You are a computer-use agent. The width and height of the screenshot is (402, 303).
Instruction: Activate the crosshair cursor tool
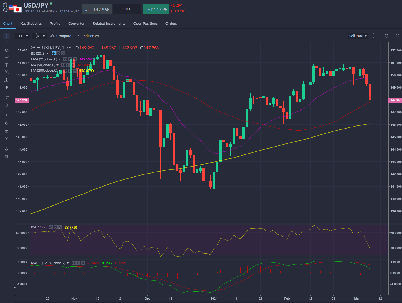tap(6, 36)
